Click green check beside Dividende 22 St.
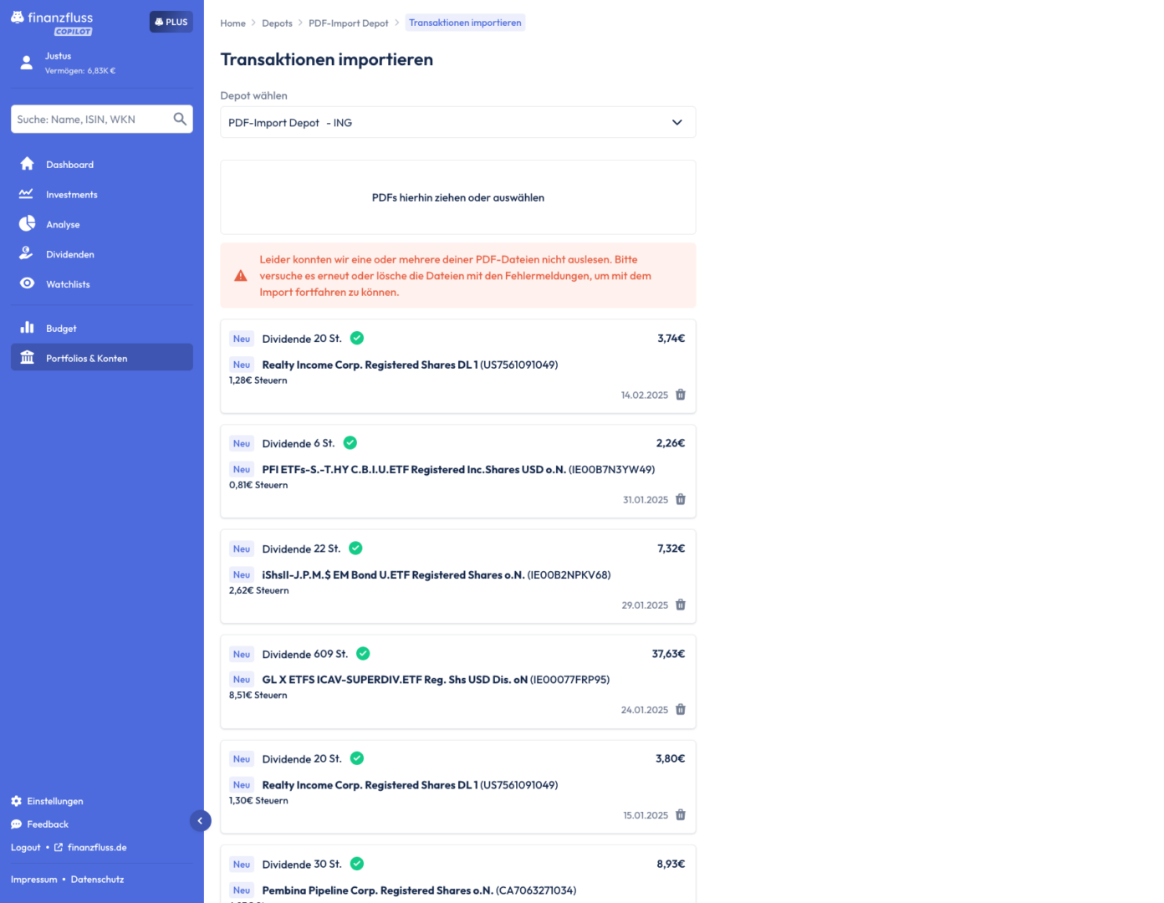 click(355, 548)
